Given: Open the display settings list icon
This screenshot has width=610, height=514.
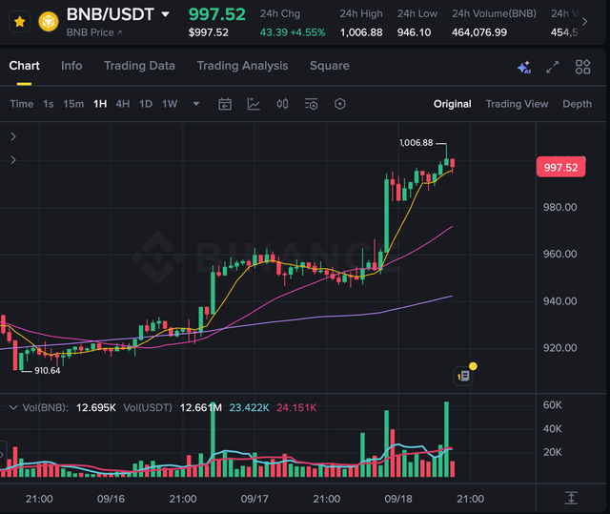Looking at the screenshot, I should 312,104.
